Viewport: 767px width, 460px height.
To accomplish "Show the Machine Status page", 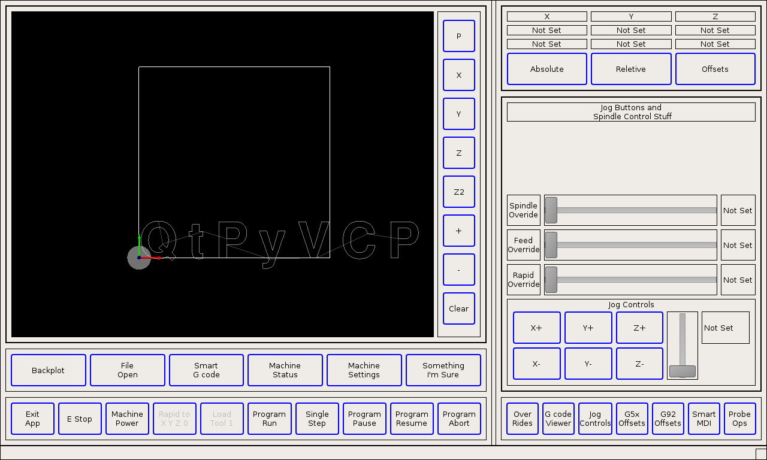I will (x=285, y=370).
